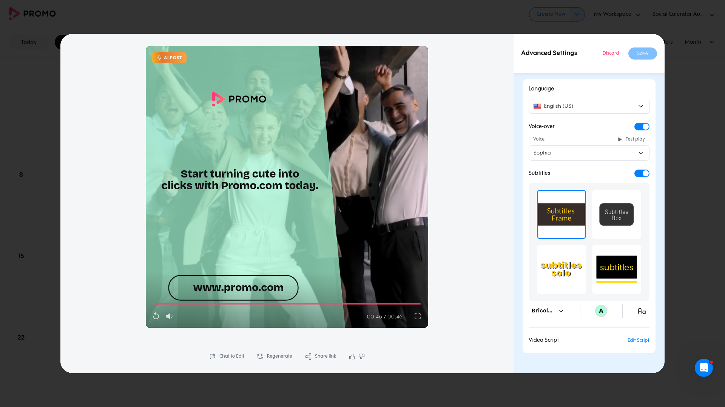Click the Create New button
This screenshot has width=725, height=407.
[551, 14]
